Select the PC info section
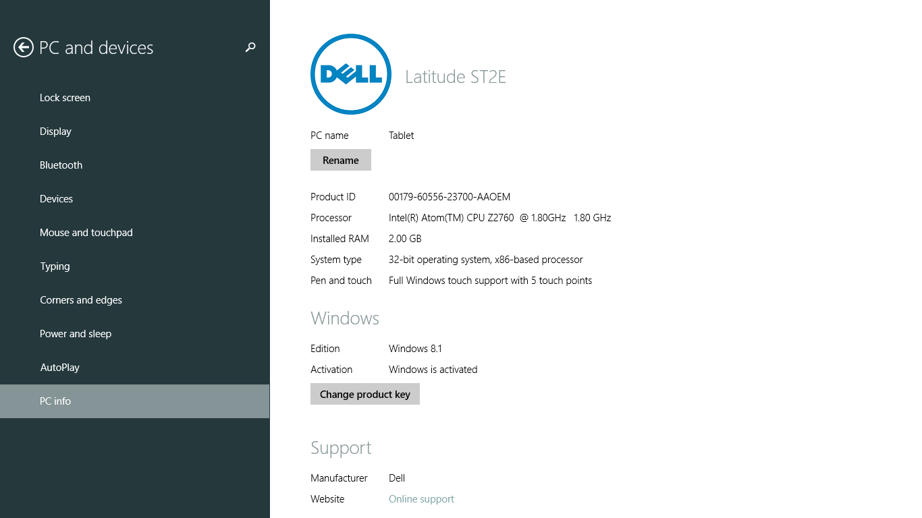Screen dimensions: 922x518 pos(55,401)
